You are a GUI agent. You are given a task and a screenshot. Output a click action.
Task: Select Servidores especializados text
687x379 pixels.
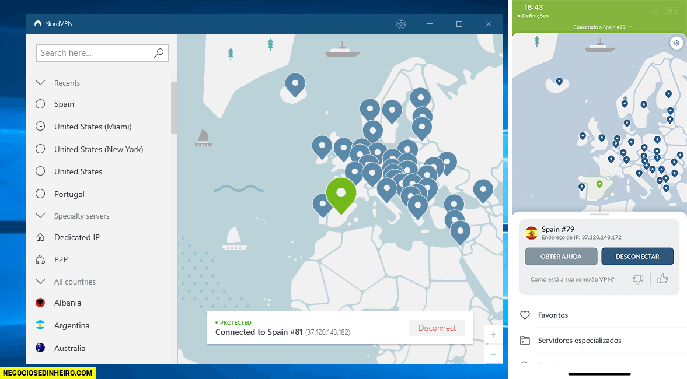click(579, 341)
